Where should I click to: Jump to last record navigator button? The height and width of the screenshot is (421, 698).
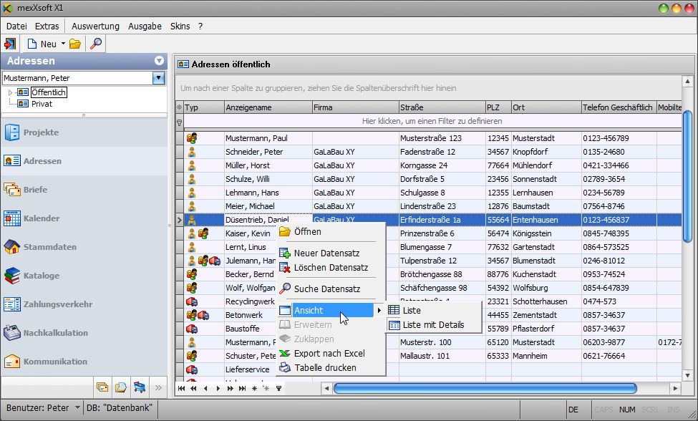(242, 389)
